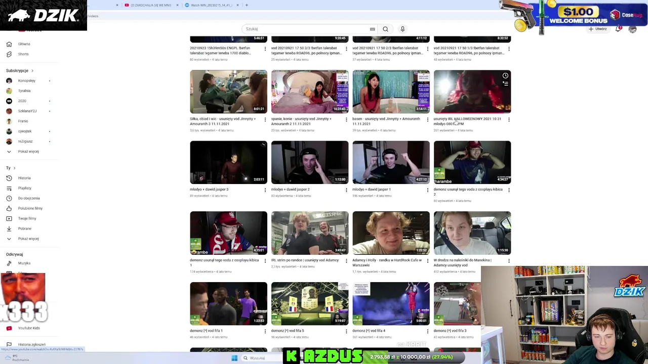Click the search magnifier button
648x364 pixels.
(x=385, y=29)
